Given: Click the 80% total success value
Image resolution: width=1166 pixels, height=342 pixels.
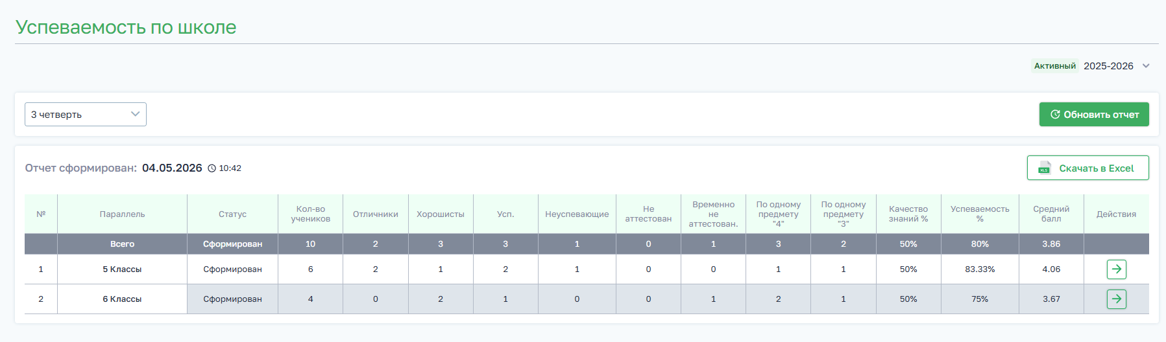Looking at the screenshot, I should pos(980,244).
